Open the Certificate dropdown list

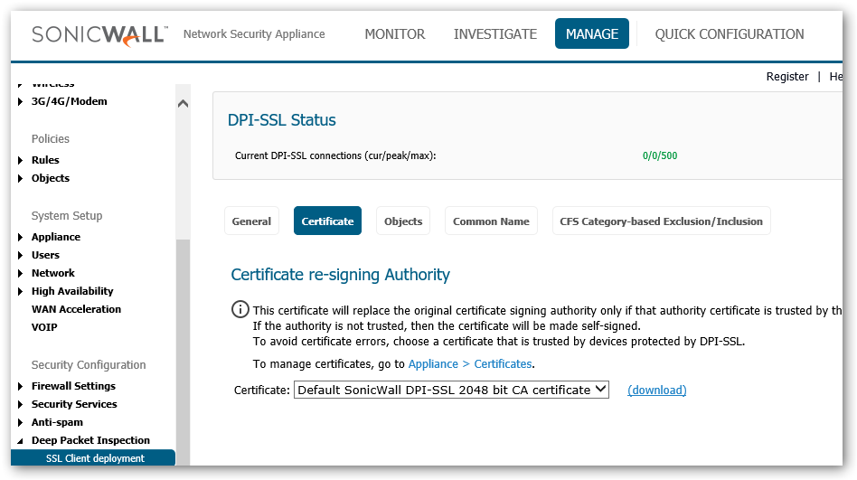pos(451,390)
